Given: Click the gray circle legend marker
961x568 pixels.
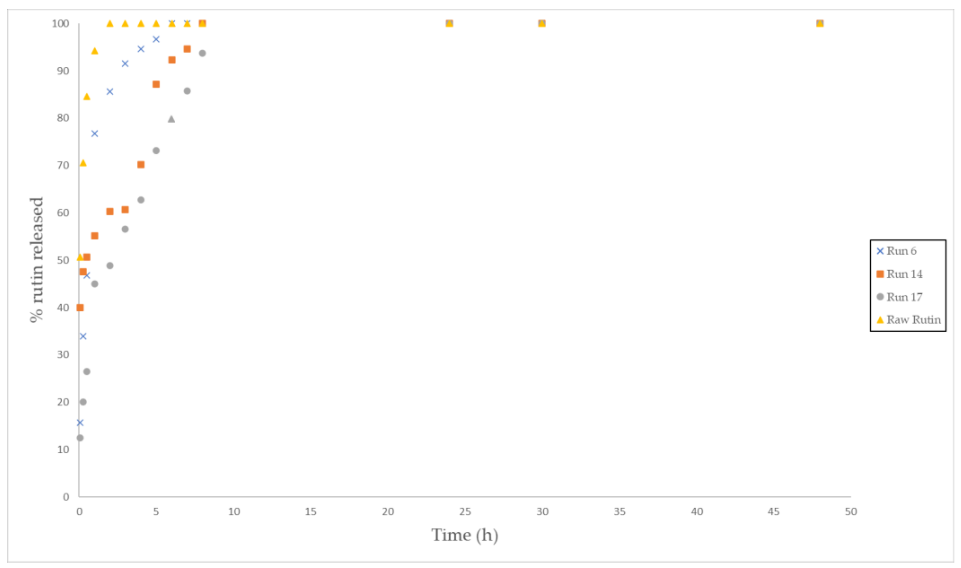Looking at the screenshot, I should (880, 297).
